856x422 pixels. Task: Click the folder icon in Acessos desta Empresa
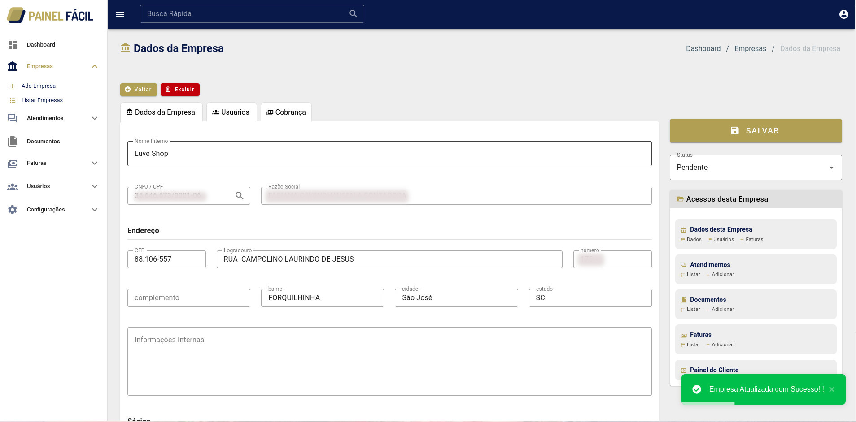tap(680, 199)
